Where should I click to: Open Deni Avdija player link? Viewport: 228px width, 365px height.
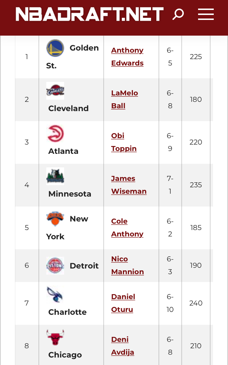point(123,346)
